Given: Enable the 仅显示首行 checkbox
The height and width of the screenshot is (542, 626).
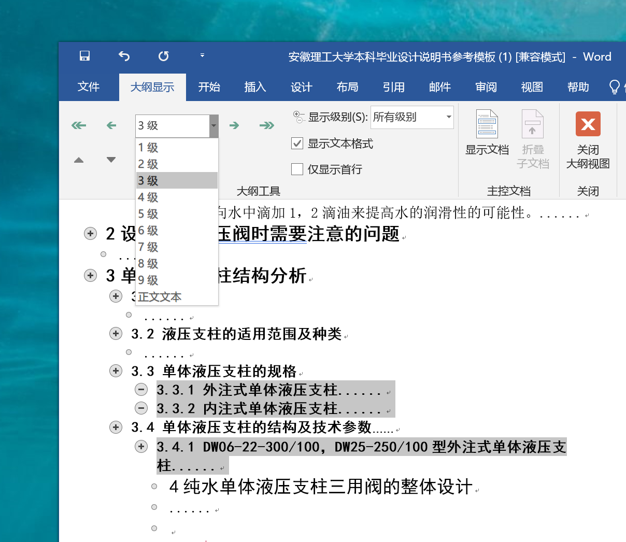Looking at the screenshot, I should point(297,169).
